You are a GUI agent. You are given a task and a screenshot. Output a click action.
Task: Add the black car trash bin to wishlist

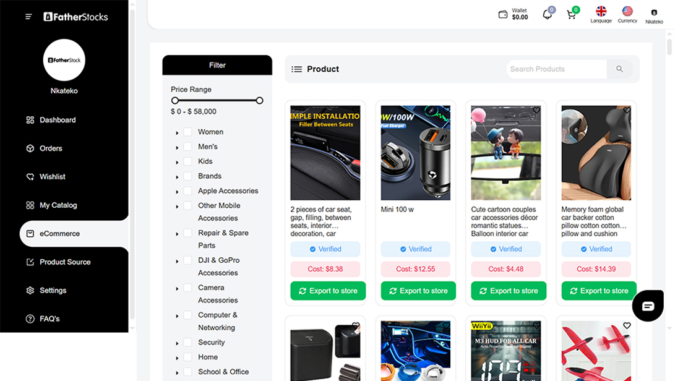tap(356, 325)
